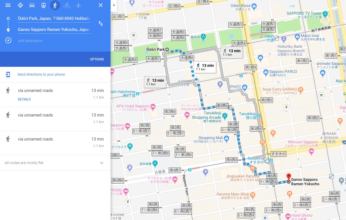346x220 pixels.
Task: Click the send-to-phone icon
Action: click(x=8, y=75)
